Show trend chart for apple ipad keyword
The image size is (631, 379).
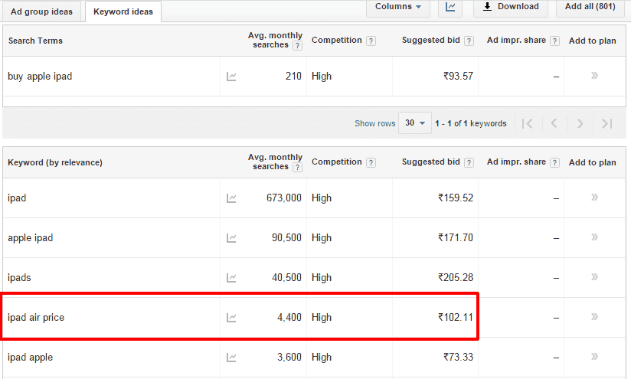pyautogui.click(x=231, y=238)
